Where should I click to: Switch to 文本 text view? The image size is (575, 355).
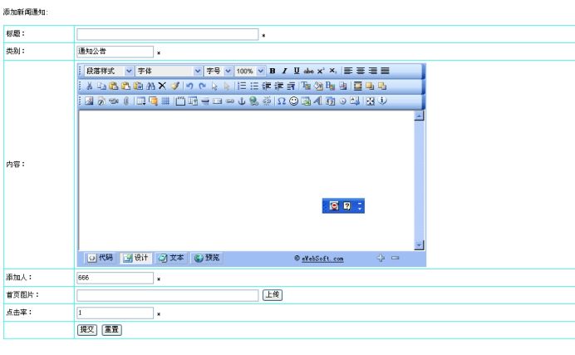(171, 258)
